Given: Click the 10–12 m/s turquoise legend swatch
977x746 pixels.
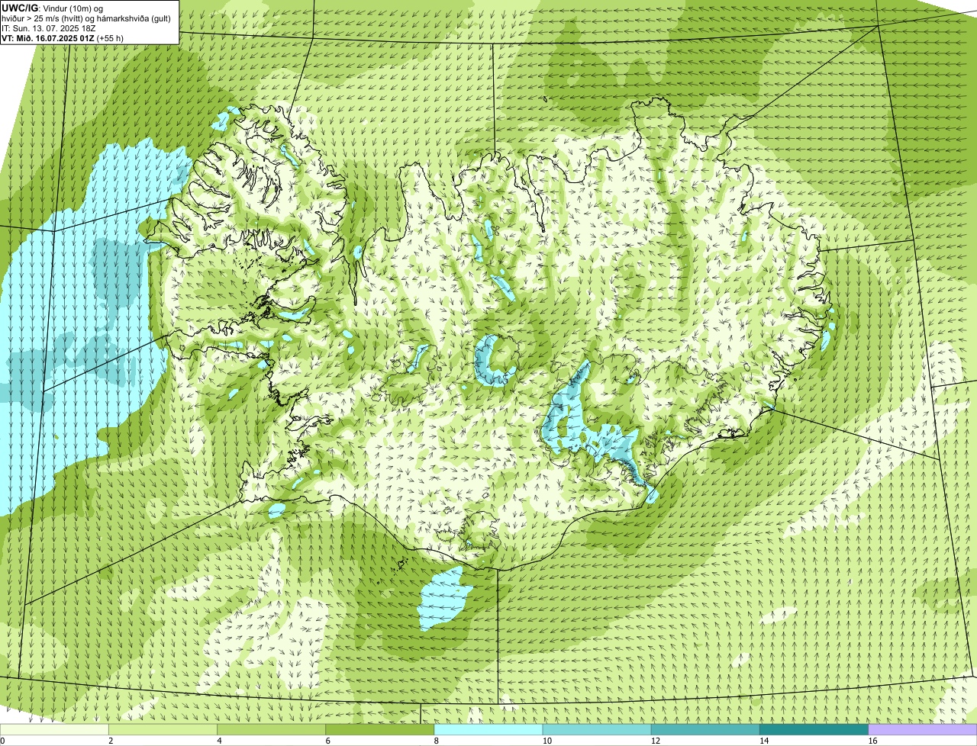Looking at the screenshot, I should [597, 729].
